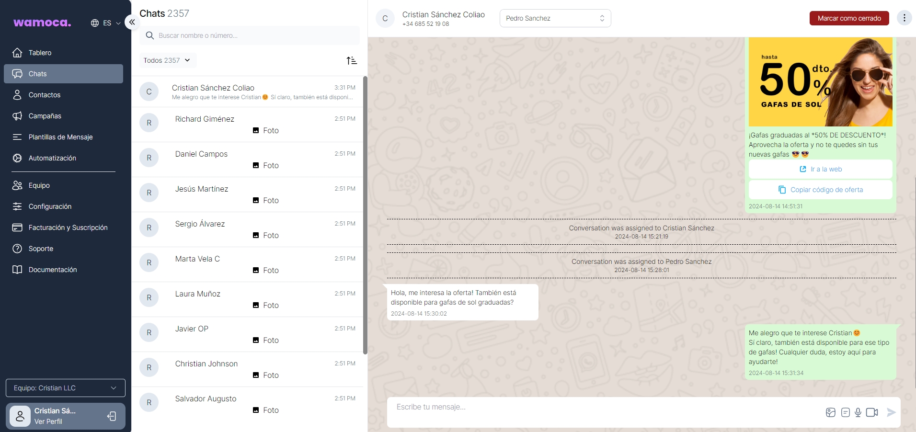Screen dimensions: 916x432
Task: Click the Copiar código de oferta button
Action: [x=820, y=190]
